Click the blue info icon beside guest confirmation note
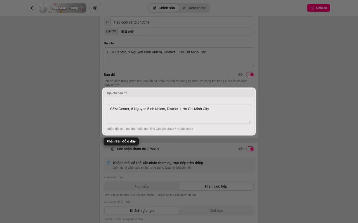Viewport: 358px width, 223px height. [109, 163]
